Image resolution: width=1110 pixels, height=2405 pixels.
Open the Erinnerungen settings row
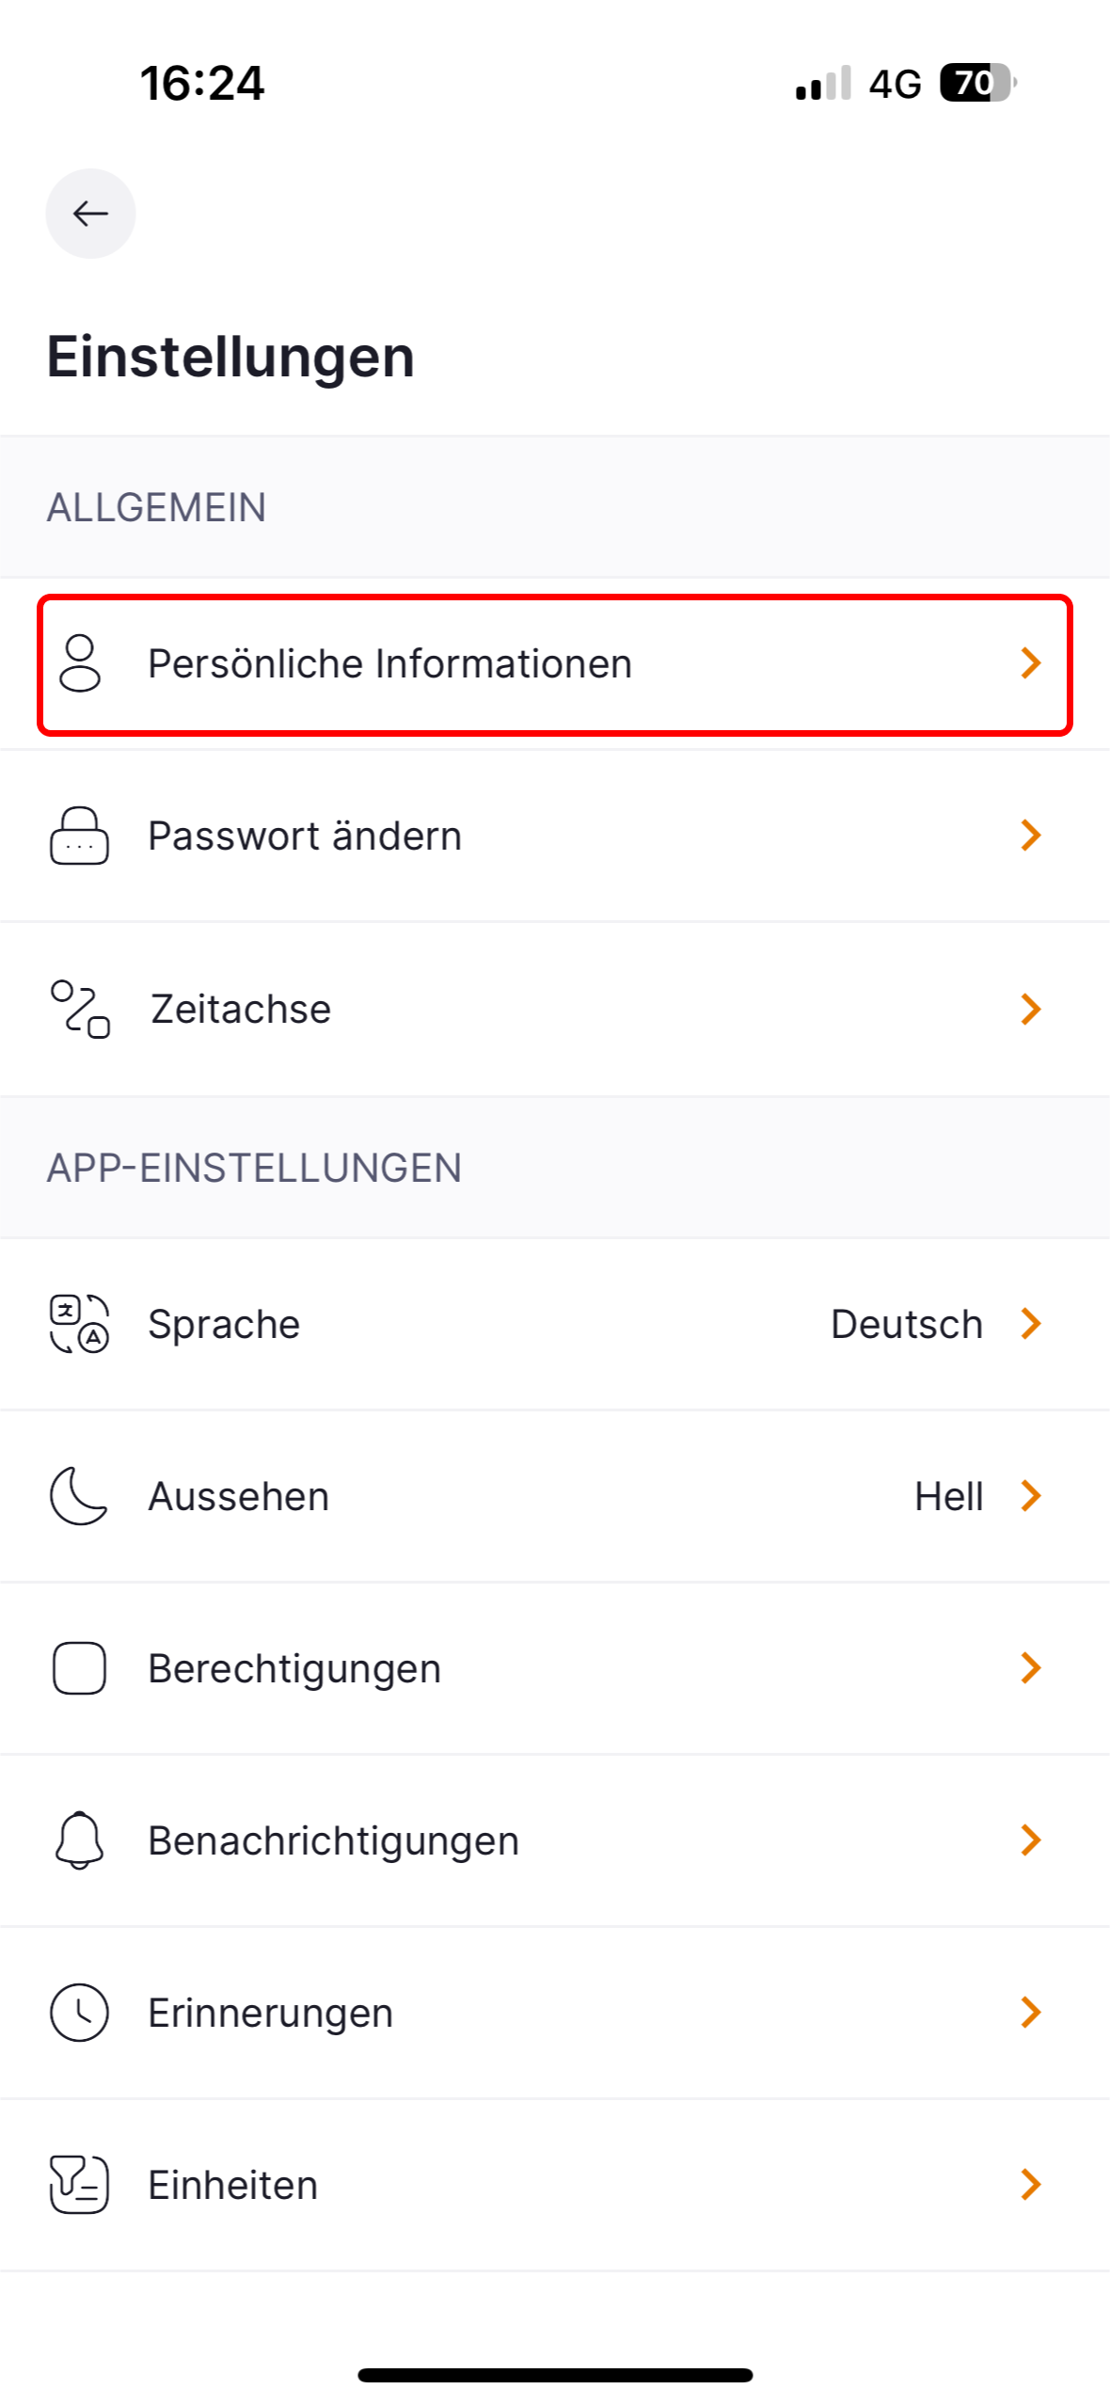555,2013
